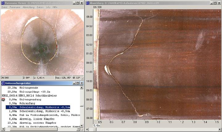Close the Untersuchungsdaten panel
Viewport: 222px width, 132px height.
[81, 83]
